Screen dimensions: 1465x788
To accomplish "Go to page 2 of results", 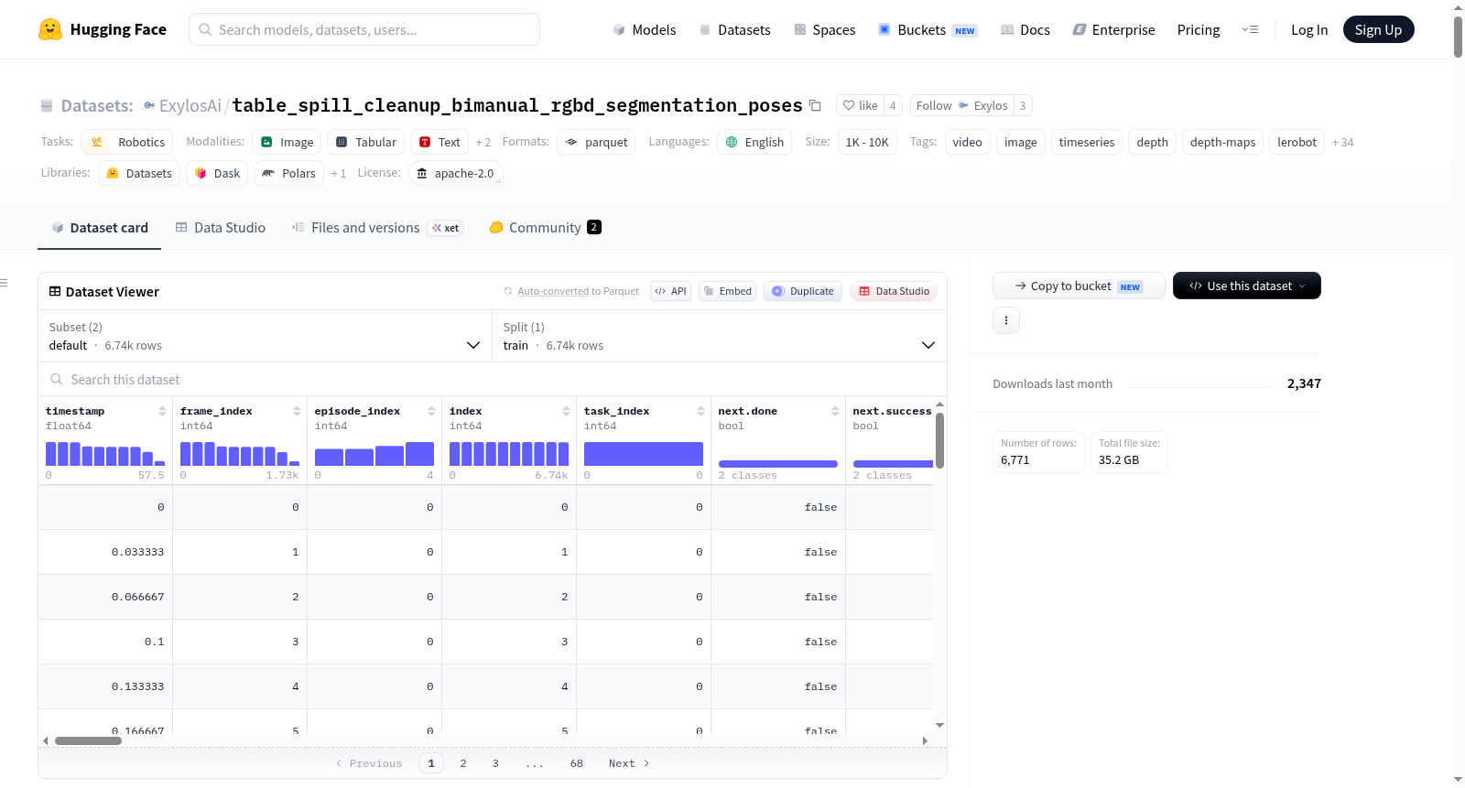I will click(463, 763).
